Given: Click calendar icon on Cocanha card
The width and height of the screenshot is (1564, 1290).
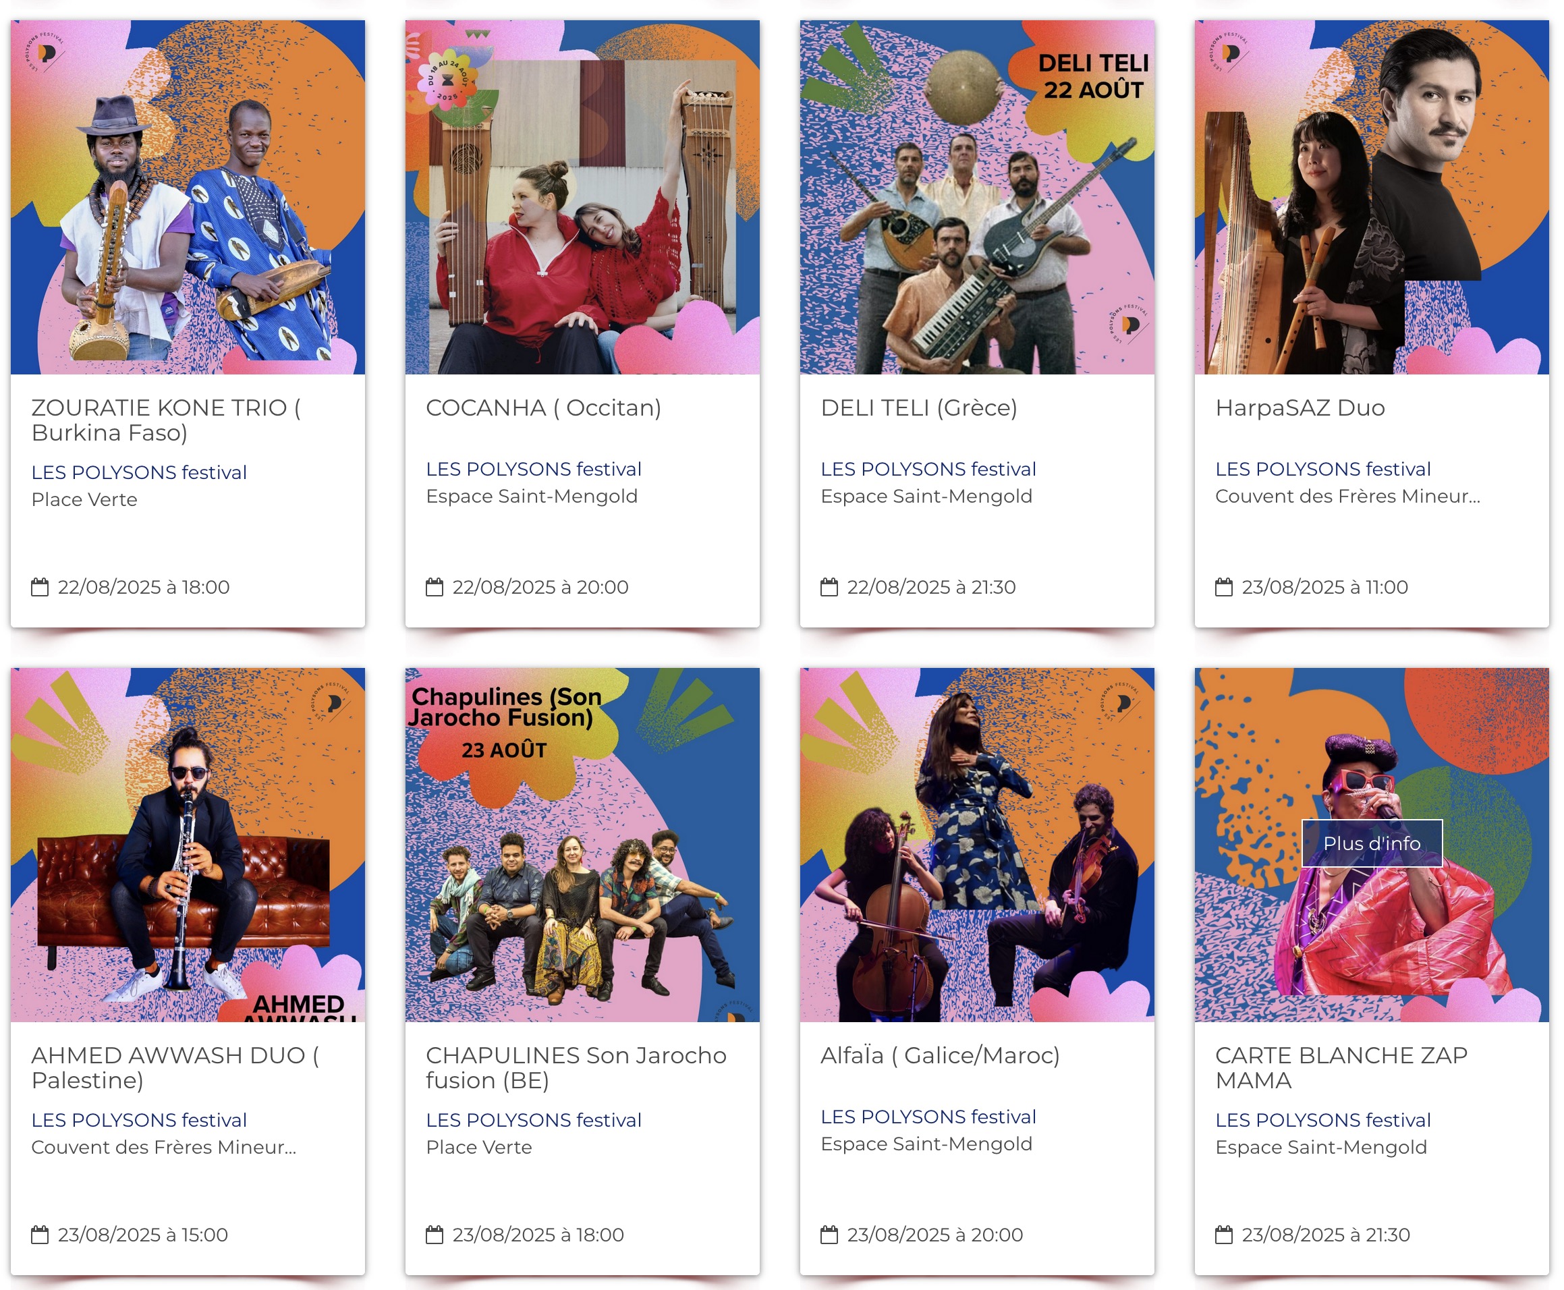Looking at the screenshot, I should pyautogui.click(x=434, y=587).
